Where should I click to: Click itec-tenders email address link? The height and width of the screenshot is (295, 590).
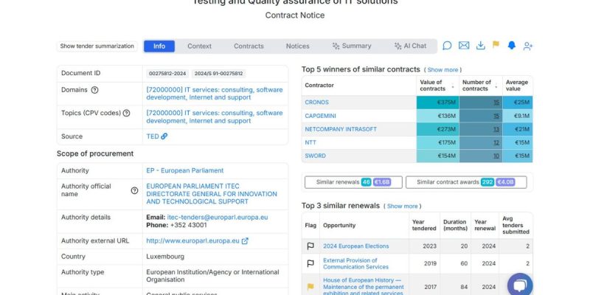pos(218,218)
